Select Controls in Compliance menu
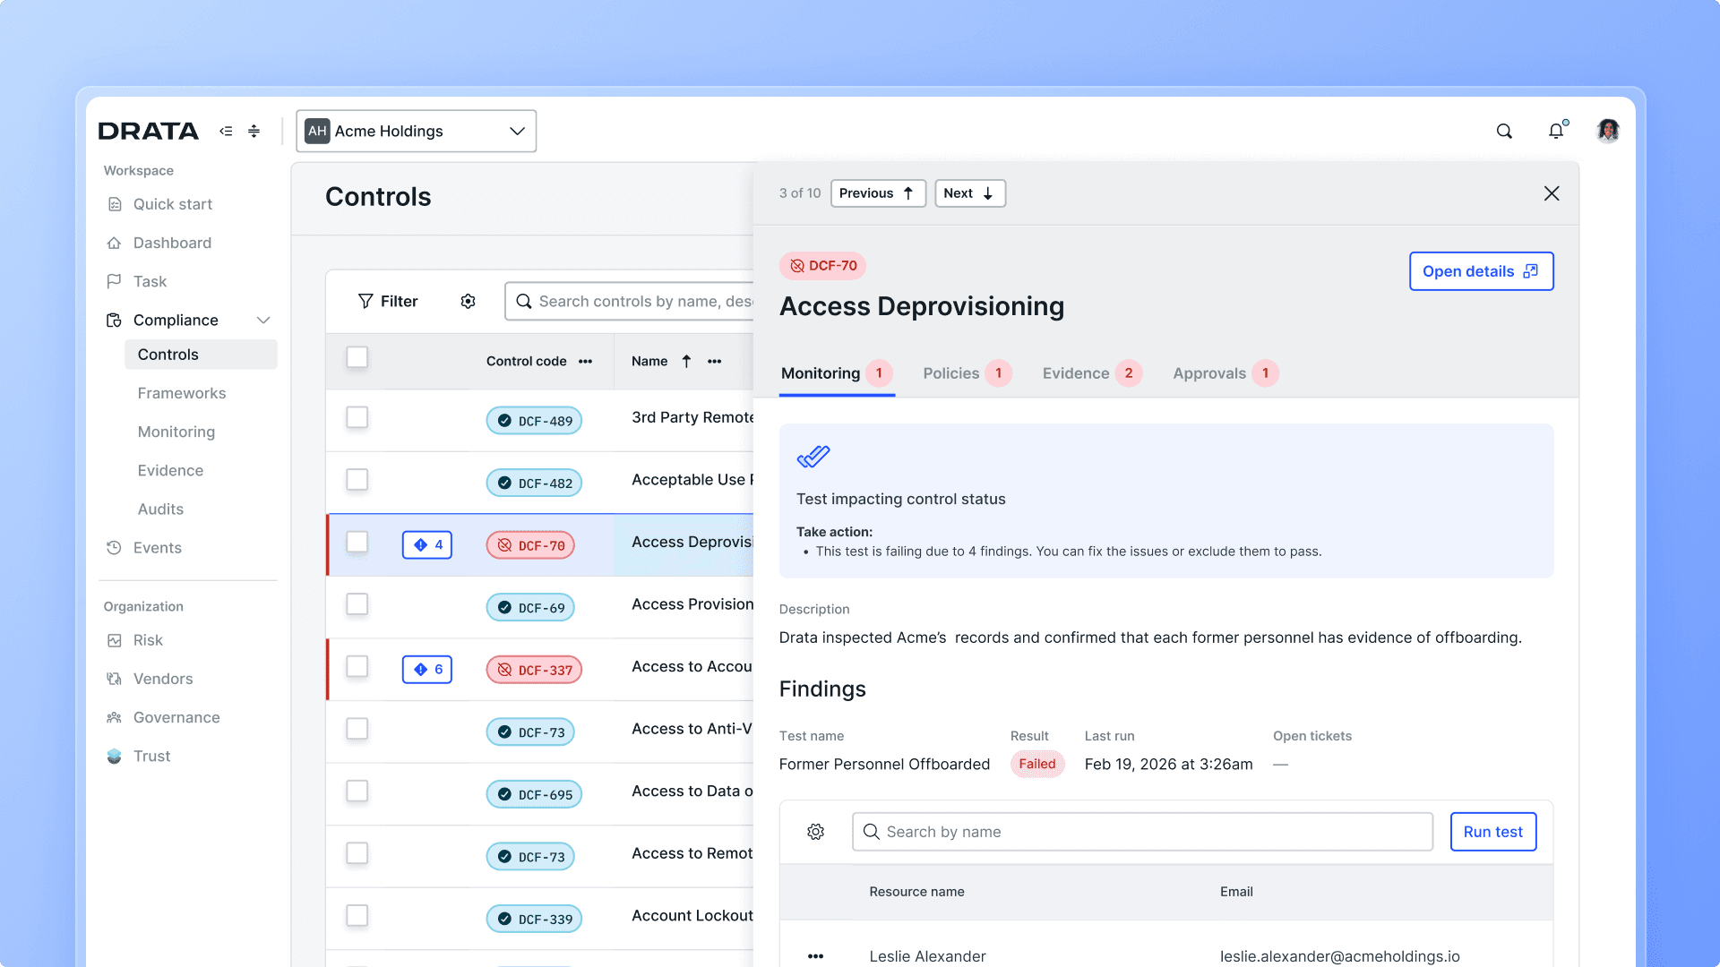The image size is (1720, 967). tap(201, 355)
